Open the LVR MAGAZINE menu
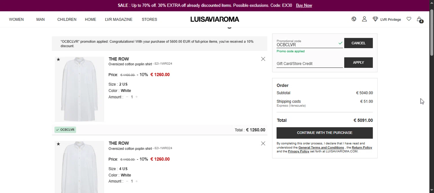The height and width of the screenshot is (193, 434). 119,19
